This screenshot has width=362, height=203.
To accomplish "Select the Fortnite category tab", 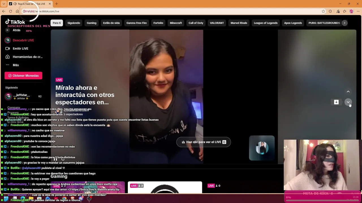I will 158,23.
